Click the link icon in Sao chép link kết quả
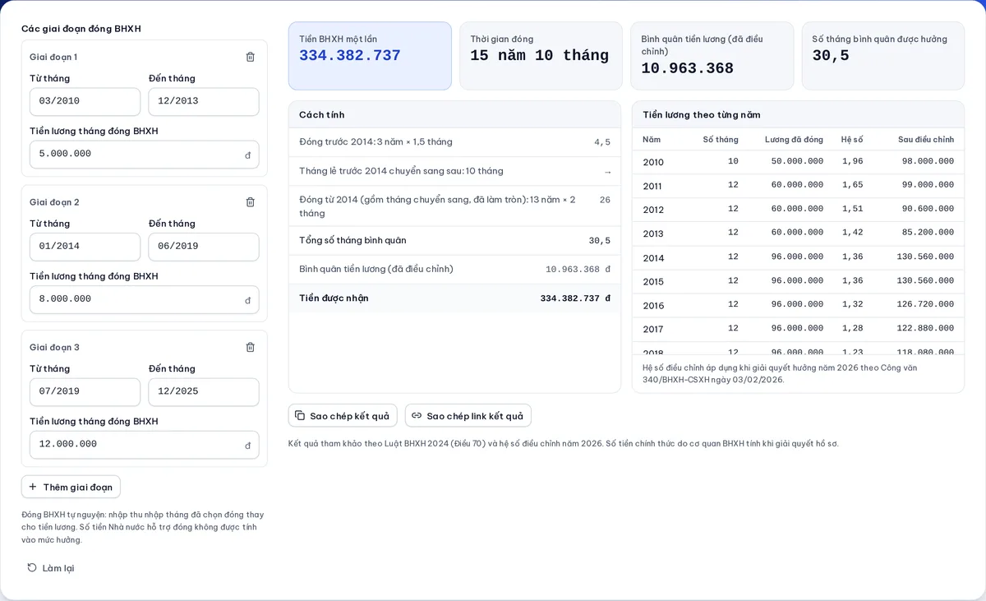The image size is (986, 601). pyautogui.click(x=417, y=416)
